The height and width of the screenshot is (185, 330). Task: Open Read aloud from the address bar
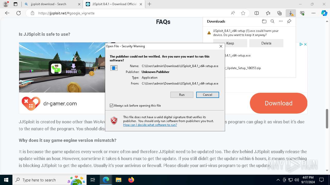233,13
